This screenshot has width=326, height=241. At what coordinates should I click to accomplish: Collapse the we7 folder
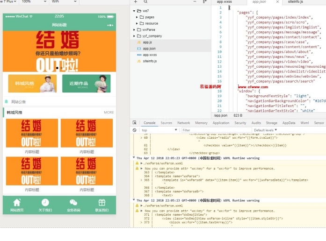134,10
